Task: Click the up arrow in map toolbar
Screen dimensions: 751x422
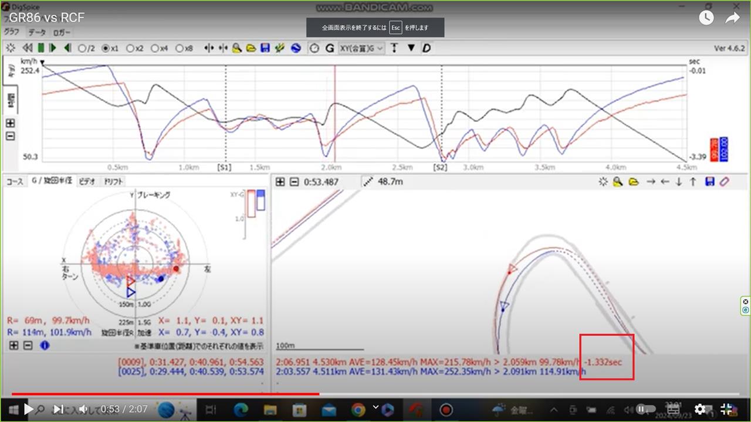Action: [693, 182]
